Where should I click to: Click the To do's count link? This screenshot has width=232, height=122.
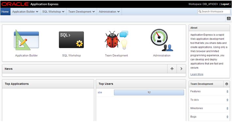tap(227, 100)
